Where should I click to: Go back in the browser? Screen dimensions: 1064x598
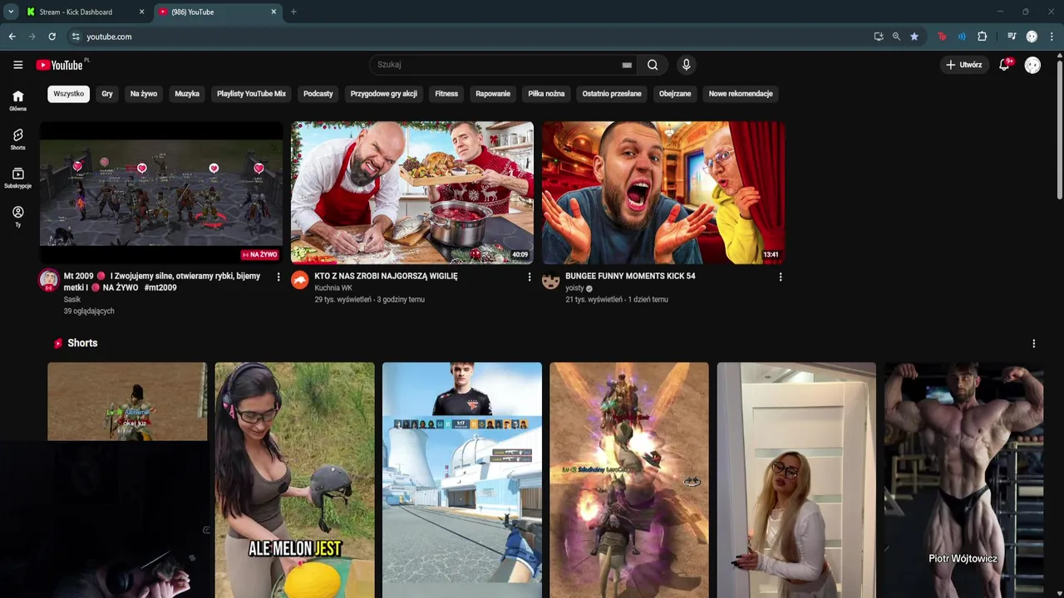12,37
